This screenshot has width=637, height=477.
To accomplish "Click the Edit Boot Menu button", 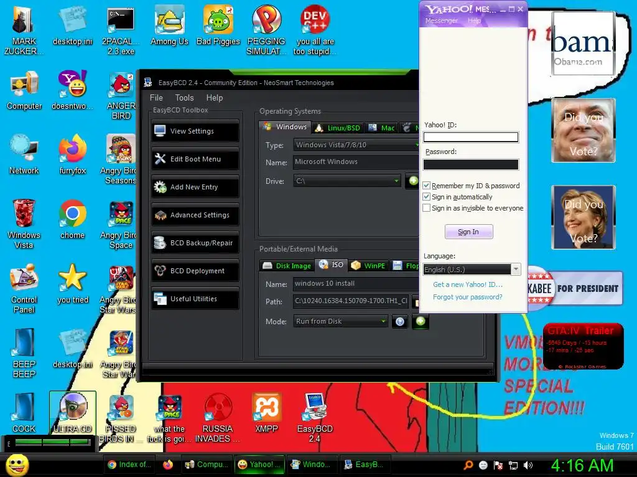I will (195, 159).
